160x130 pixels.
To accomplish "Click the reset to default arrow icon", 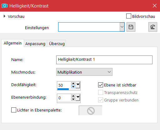I will [x=153, y=27].
